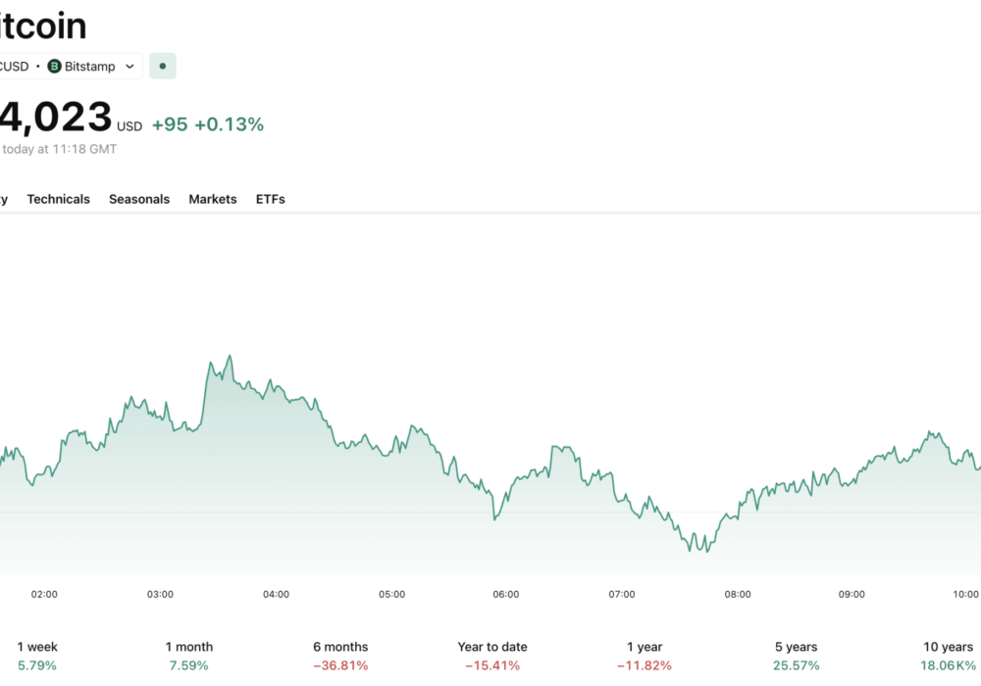
Task: Open the Seasonals tab
Action: (139, 199)
